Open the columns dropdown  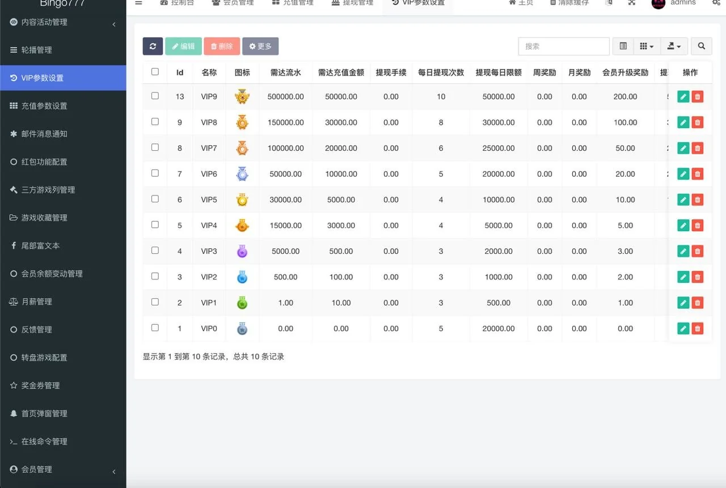[x=647, y=46]
